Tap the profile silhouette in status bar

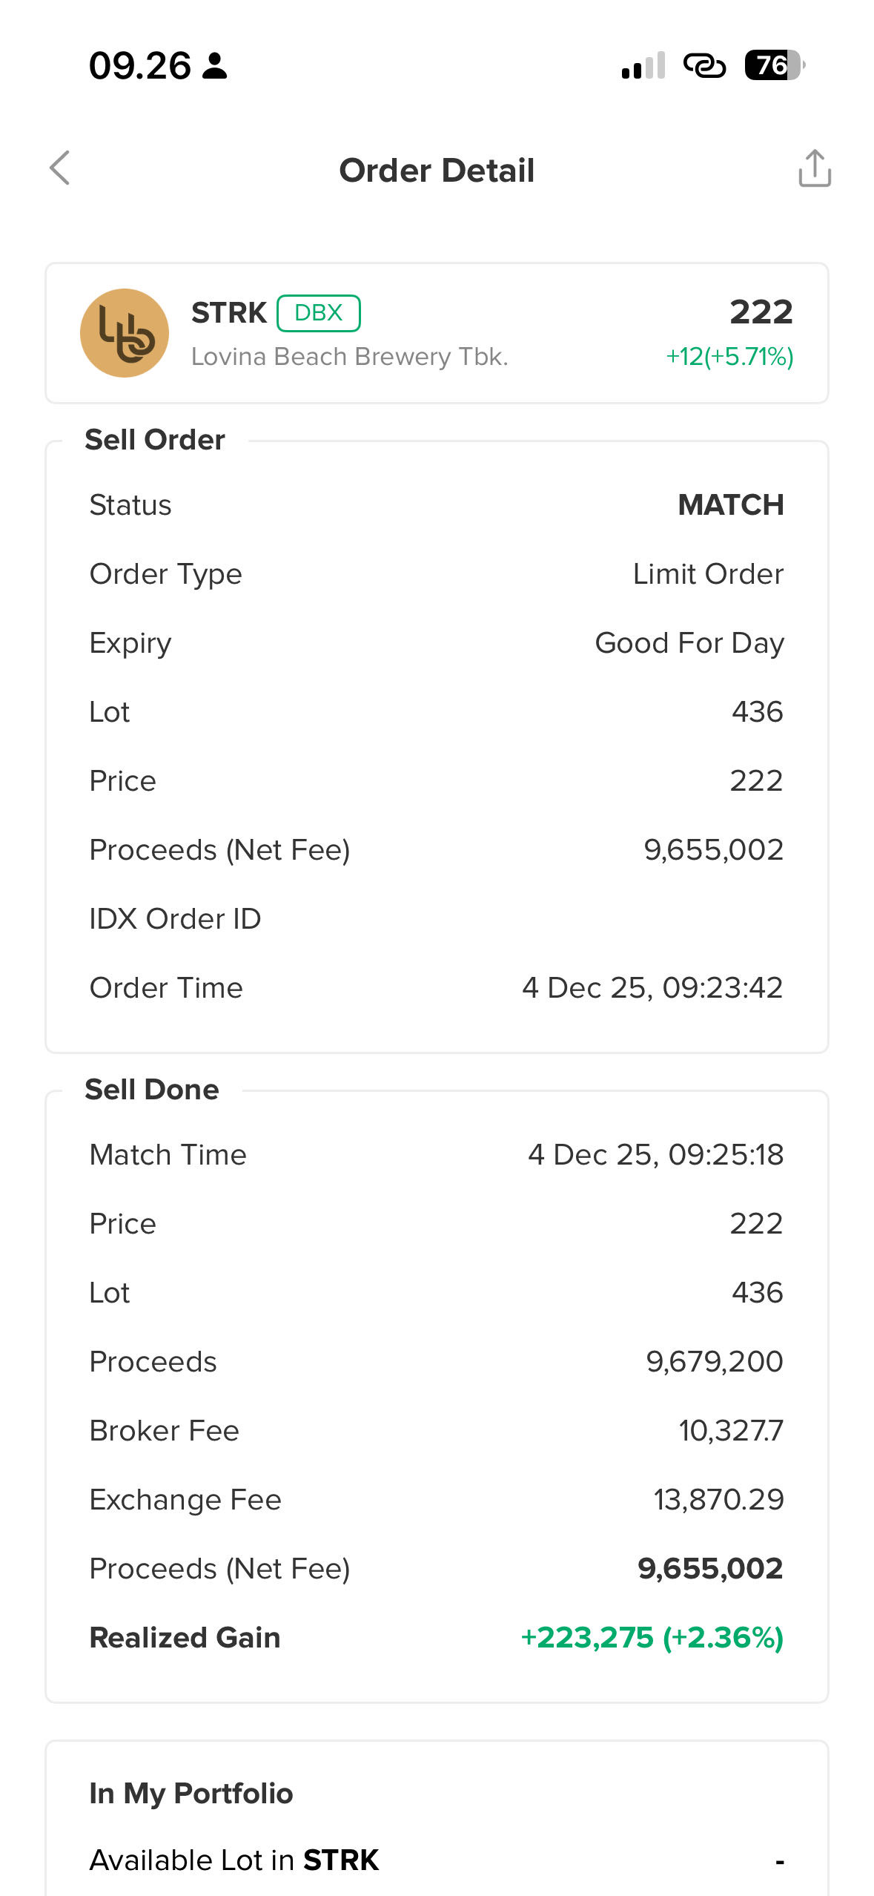coord(215,66)
